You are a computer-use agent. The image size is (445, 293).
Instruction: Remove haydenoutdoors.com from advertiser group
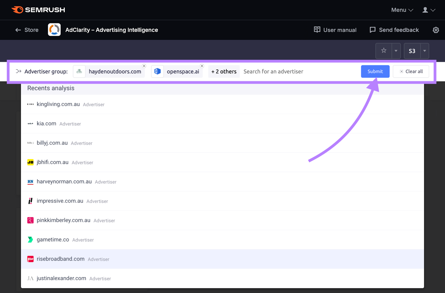coord(144,66)
